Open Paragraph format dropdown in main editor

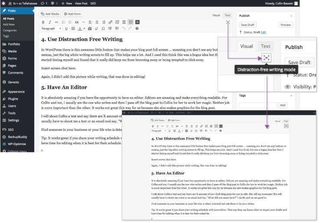pos(51,29)
